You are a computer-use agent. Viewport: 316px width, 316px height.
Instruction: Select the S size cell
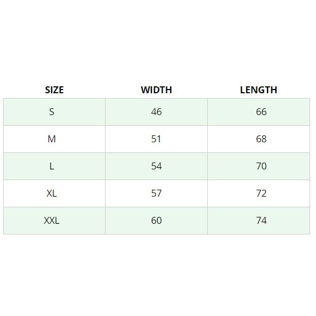point(54,112)
